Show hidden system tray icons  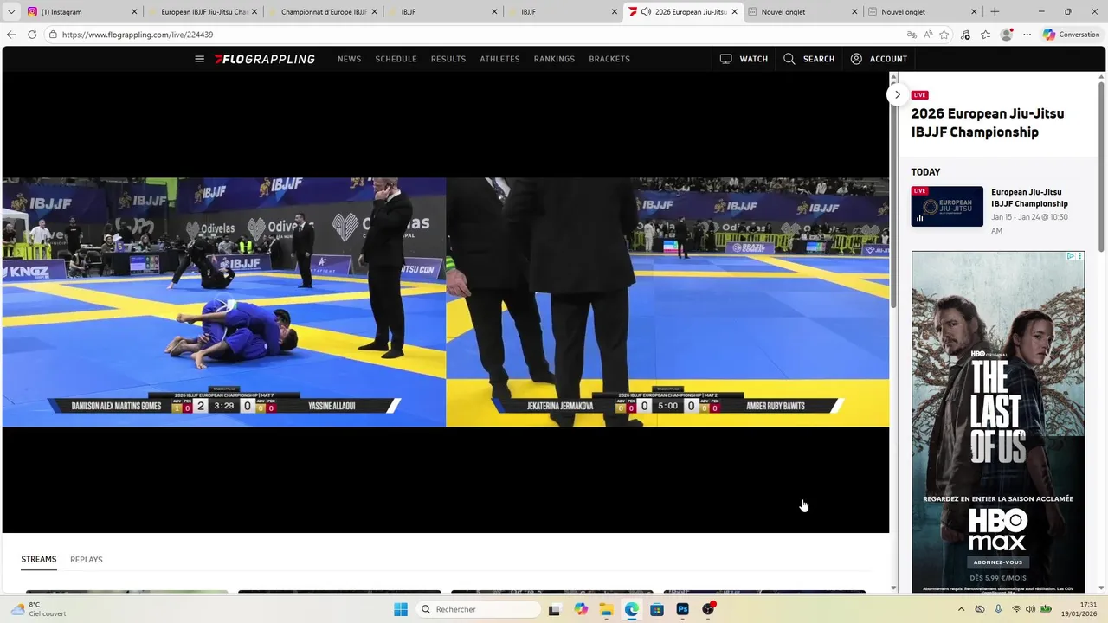(x=961, y=609)
